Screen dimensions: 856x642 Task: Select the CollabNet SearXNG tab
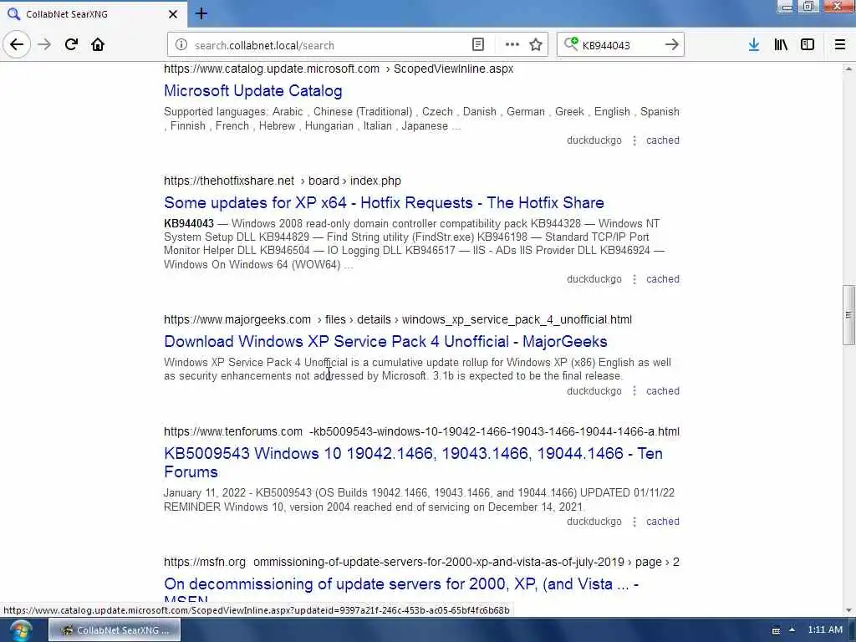[94, 13]
